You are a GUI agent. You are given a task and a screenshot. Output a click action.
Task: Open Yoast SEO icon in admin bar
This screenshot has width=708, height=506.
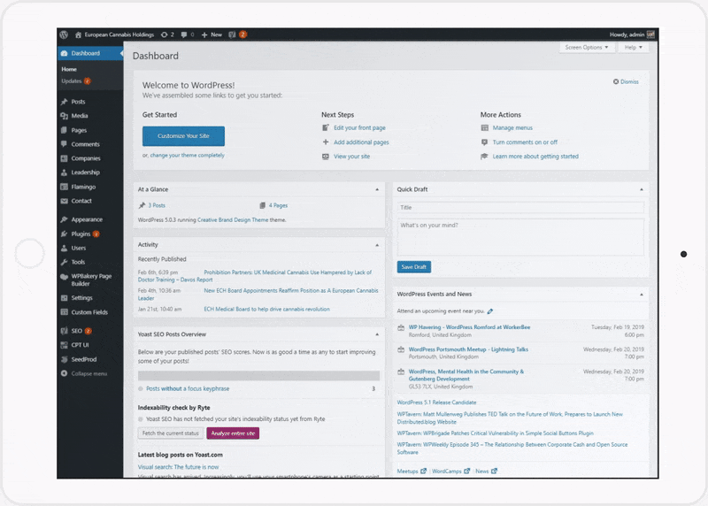tap(232, 34)
